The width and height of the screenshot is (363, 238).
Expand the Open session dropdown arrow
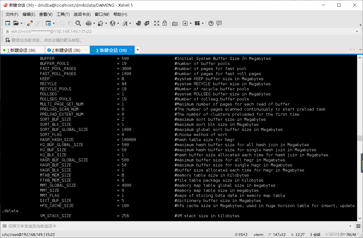[x=21, y=24]
